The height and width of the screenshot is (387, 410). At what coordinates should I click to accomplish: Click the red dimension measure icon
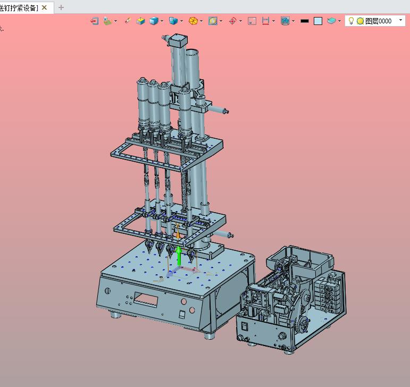tap(265, 21)
